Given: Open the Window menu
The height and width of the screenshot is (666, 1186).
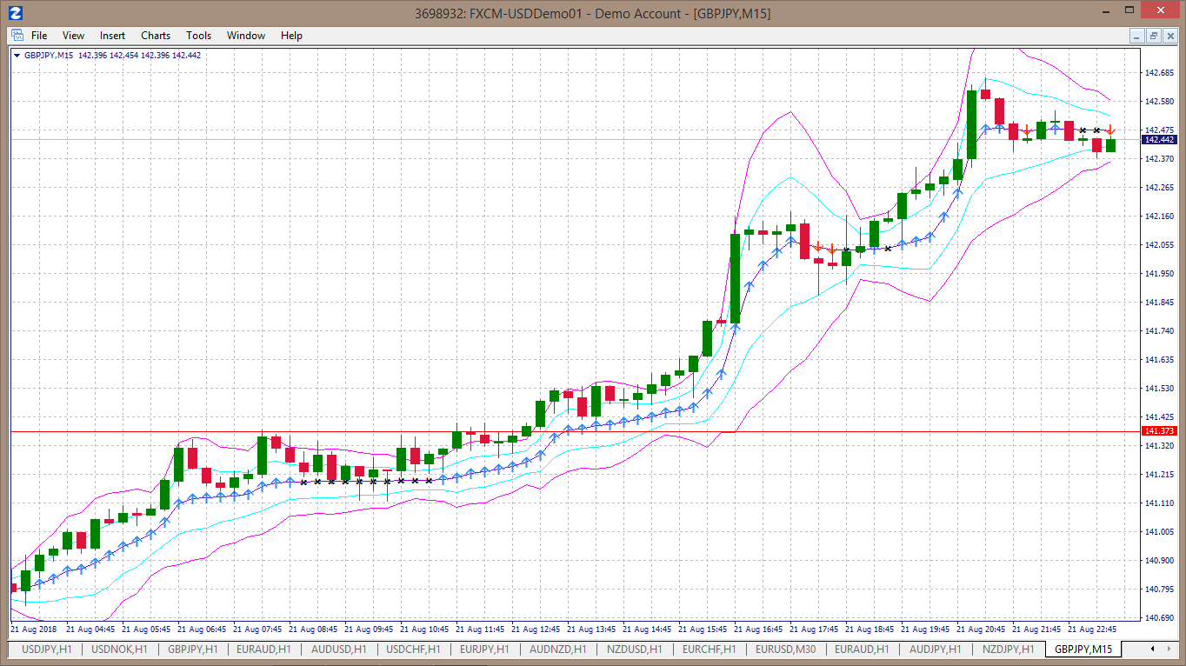Looking at the screenshot, I should coord(246,36).
